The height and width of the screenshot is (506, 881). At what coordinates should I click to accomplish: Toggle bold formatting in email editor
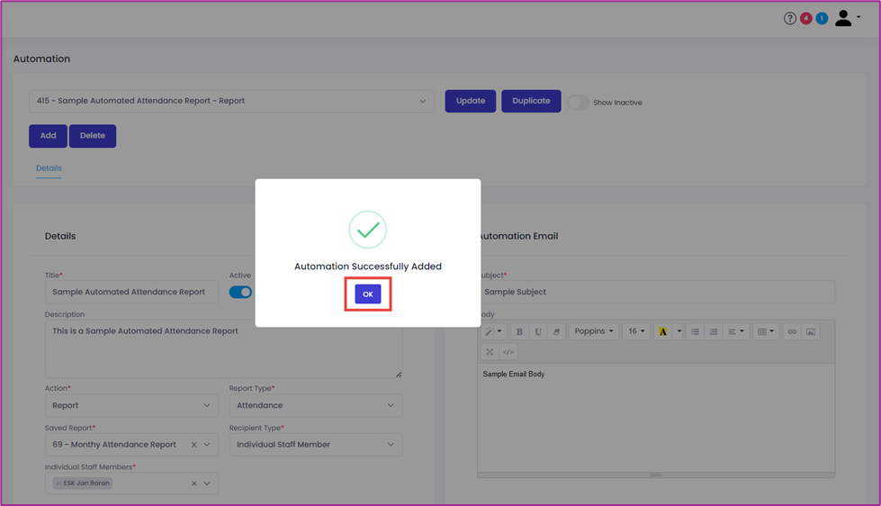[520, 331]
